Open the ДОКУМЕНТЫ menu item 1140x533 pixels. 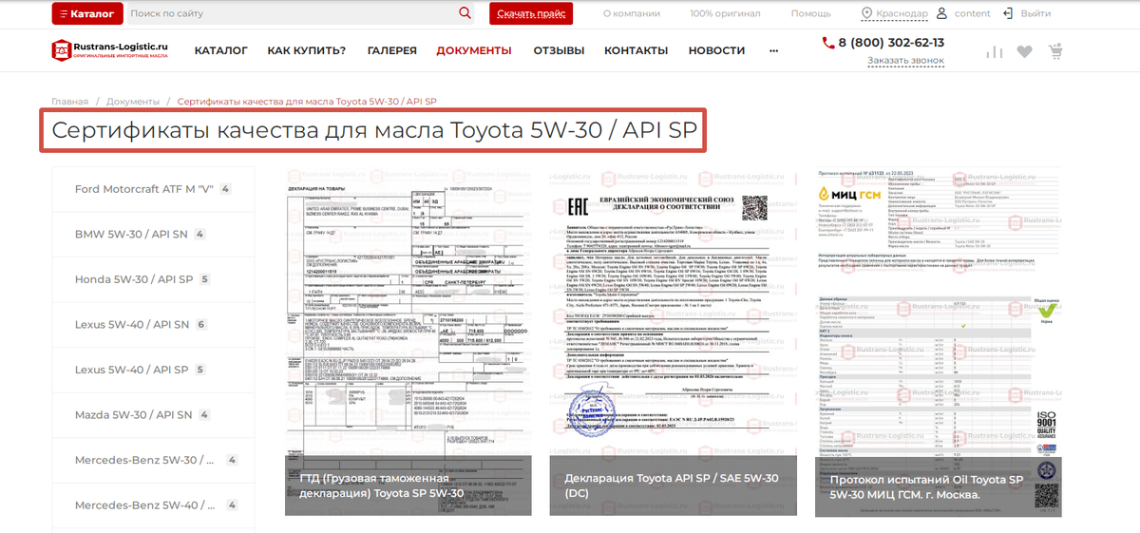coord(474,50)
